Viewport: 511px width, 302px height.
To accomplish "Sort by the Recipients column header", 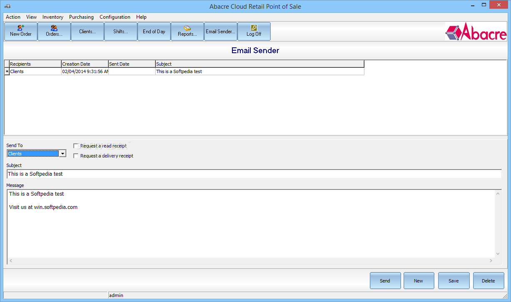I will coord(35,64).
